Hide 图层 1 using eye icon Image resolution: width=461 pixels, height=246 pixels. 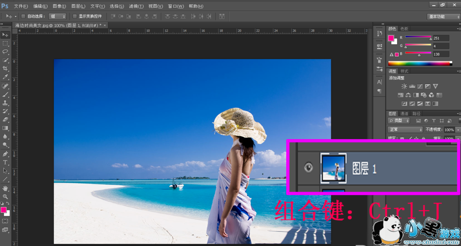pyautogui.click(x=308, y=167)
